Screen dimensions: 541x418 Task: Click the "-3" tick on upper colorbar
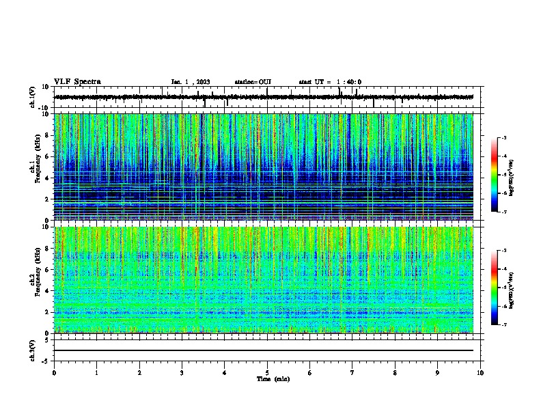(503, 138)
